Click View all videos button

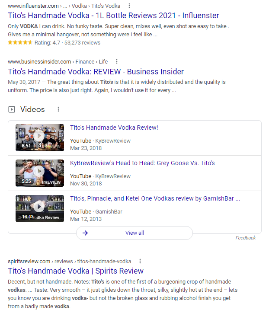[x=134, y=233]
